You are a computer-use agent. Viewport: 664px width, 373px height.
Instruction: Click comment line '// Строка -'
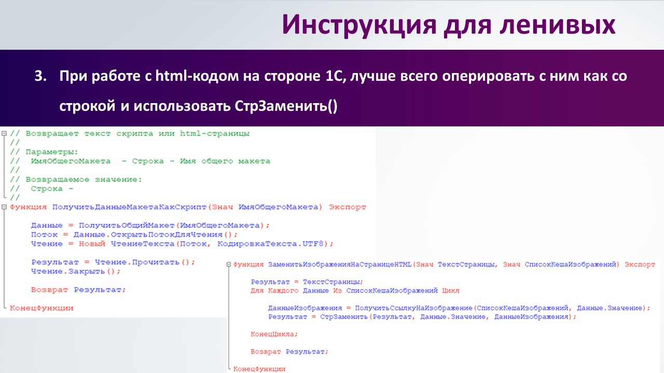[41, 189]
